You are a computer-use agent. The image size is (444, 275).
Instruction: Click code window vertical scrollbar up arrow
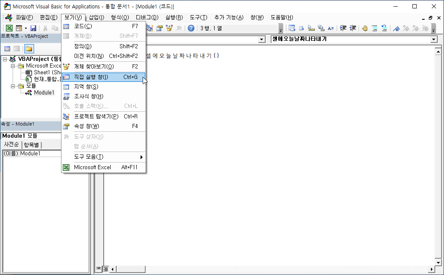[x=439, y=52]
